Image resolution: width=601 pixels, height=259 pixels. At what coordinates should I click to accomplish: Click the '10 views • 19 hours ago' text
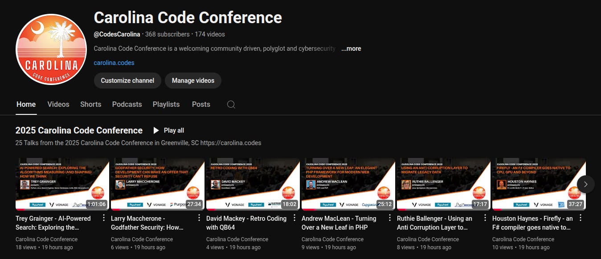tap(521, 247)
